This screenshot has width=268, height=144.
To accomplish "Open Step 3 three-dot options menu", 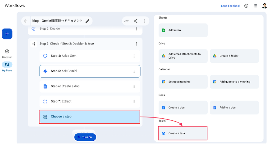I will [x=136, y=44].
